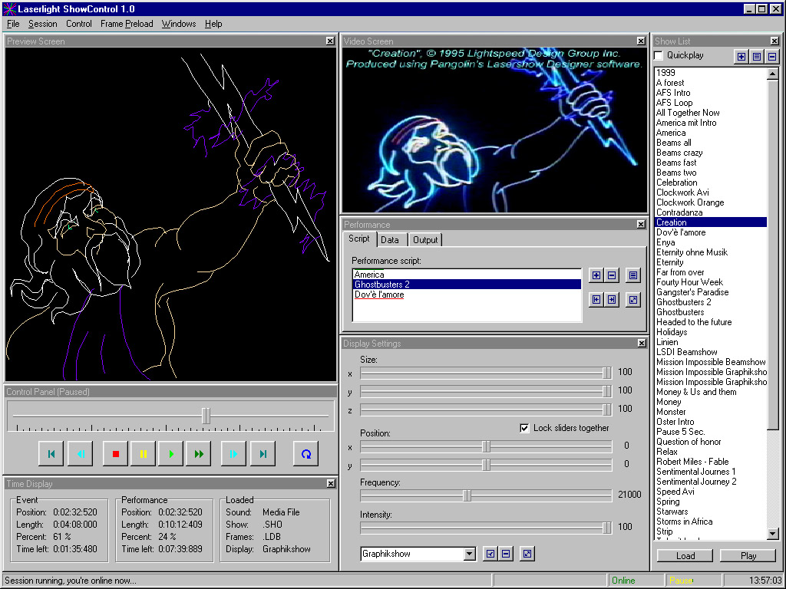Step one frame forward (cyan right arrow)
The width and height of the screenshot is (786, 589).
233,454
